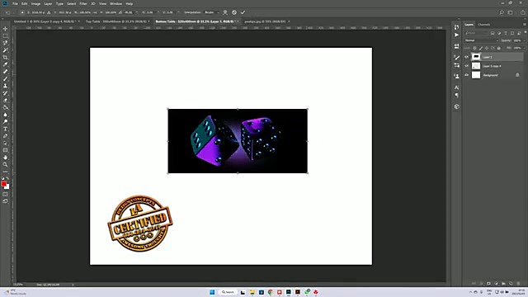This screenshot has width=528, height=297.
Task: Toggle lock image pixels brush
Action: pos(481,48)
